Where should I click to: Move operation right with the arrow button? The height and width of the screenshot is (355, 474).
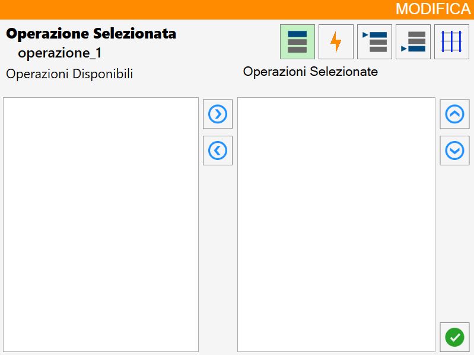[218, 114]
